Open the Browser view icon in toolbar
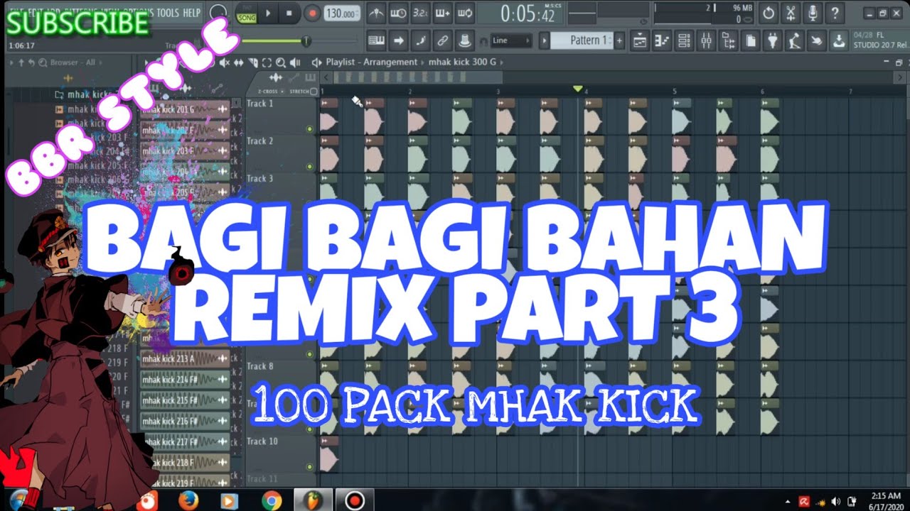 [727, 40]
